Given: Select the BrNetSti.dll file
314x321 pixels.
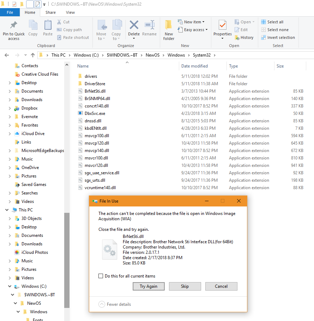Looking at the screenshot, I should click(95, 91).
